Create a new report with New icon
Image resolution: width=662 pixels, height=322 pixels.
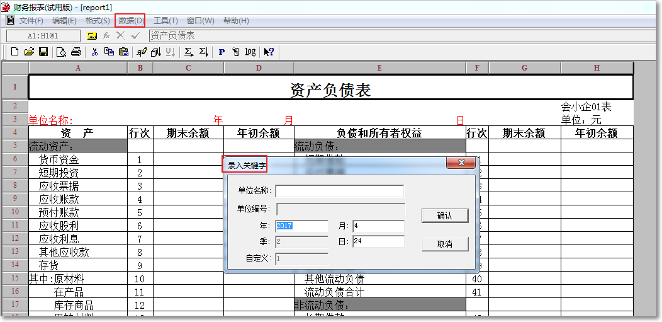[x=14, y=52]
